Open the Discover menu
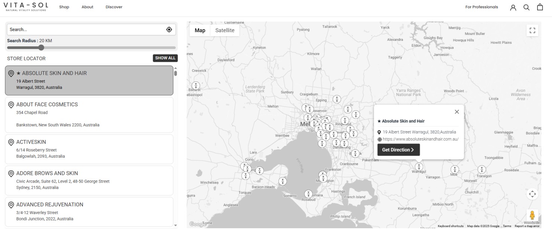Image resolution: width=552 pixels, height=230 pixels. click(x=114, y=7)
